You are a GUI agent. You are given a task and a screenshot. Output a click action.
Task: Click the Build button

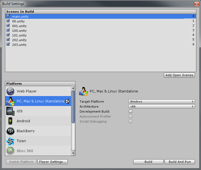[148, 162]
